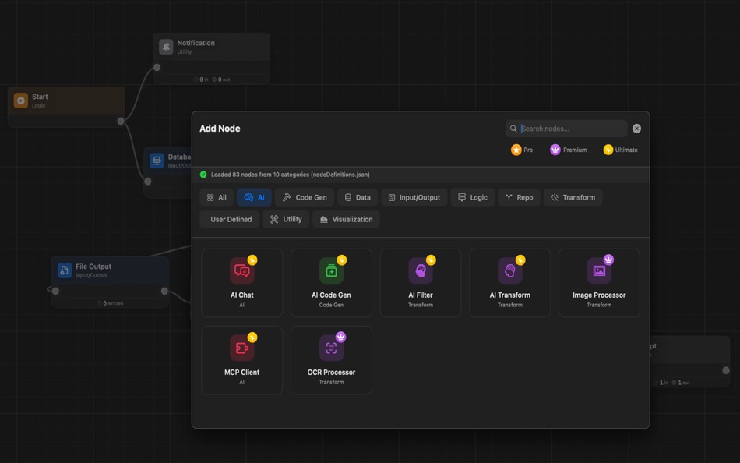Click the search magnifier icon
This screenshot has height=463, width=740.
tap(513, 129)
